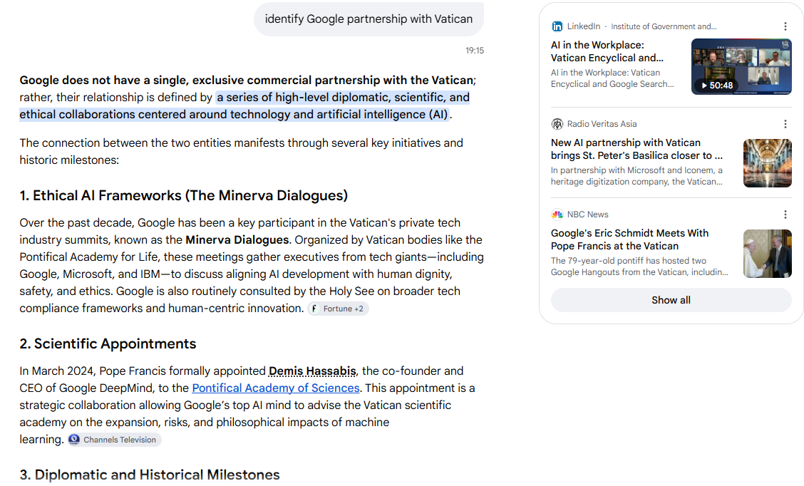Click the highlighted AI collaboration sentence
The width and height of the screenshot is (804, 486).
(244, 105)
